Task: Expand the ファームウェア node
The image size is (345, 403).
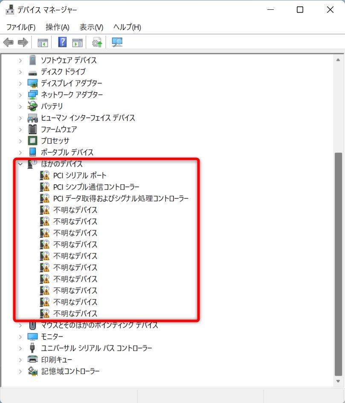Action: [x=20, y=130]
